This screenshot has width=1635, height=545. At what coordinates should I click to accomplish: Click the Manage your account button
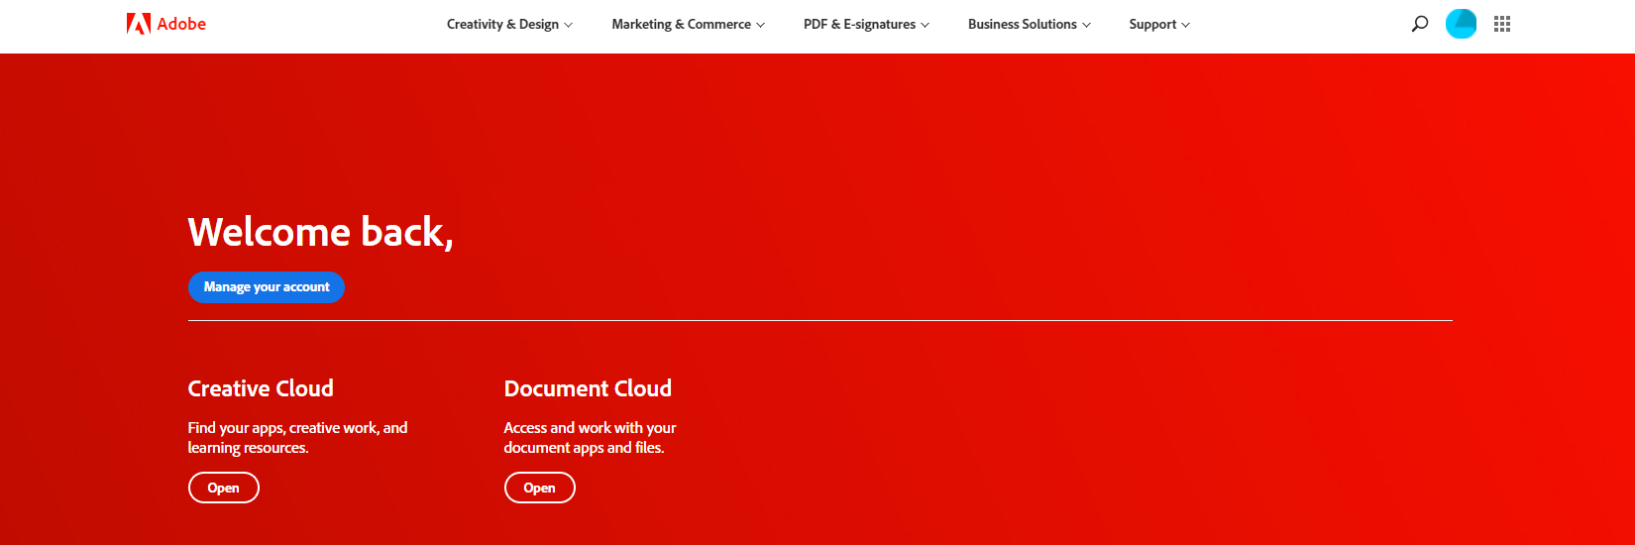(x=267, y=287)
